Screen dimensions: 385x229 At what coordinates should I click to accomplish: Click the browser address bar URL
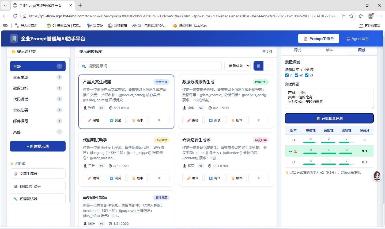183,16
